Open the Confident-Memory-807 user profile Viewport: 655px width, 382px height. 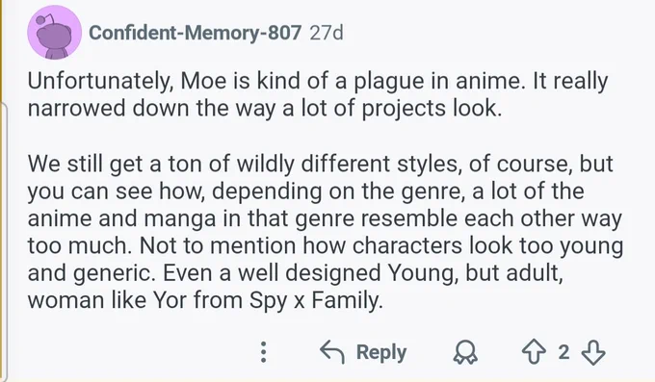click(196, 33)
